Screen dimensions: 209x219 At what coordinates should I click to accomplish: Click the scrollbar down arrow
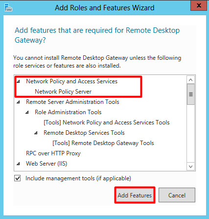click(190, 167)
